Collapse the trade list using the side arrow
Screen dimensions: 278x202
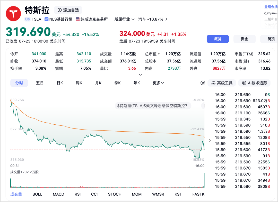[210, 141]
